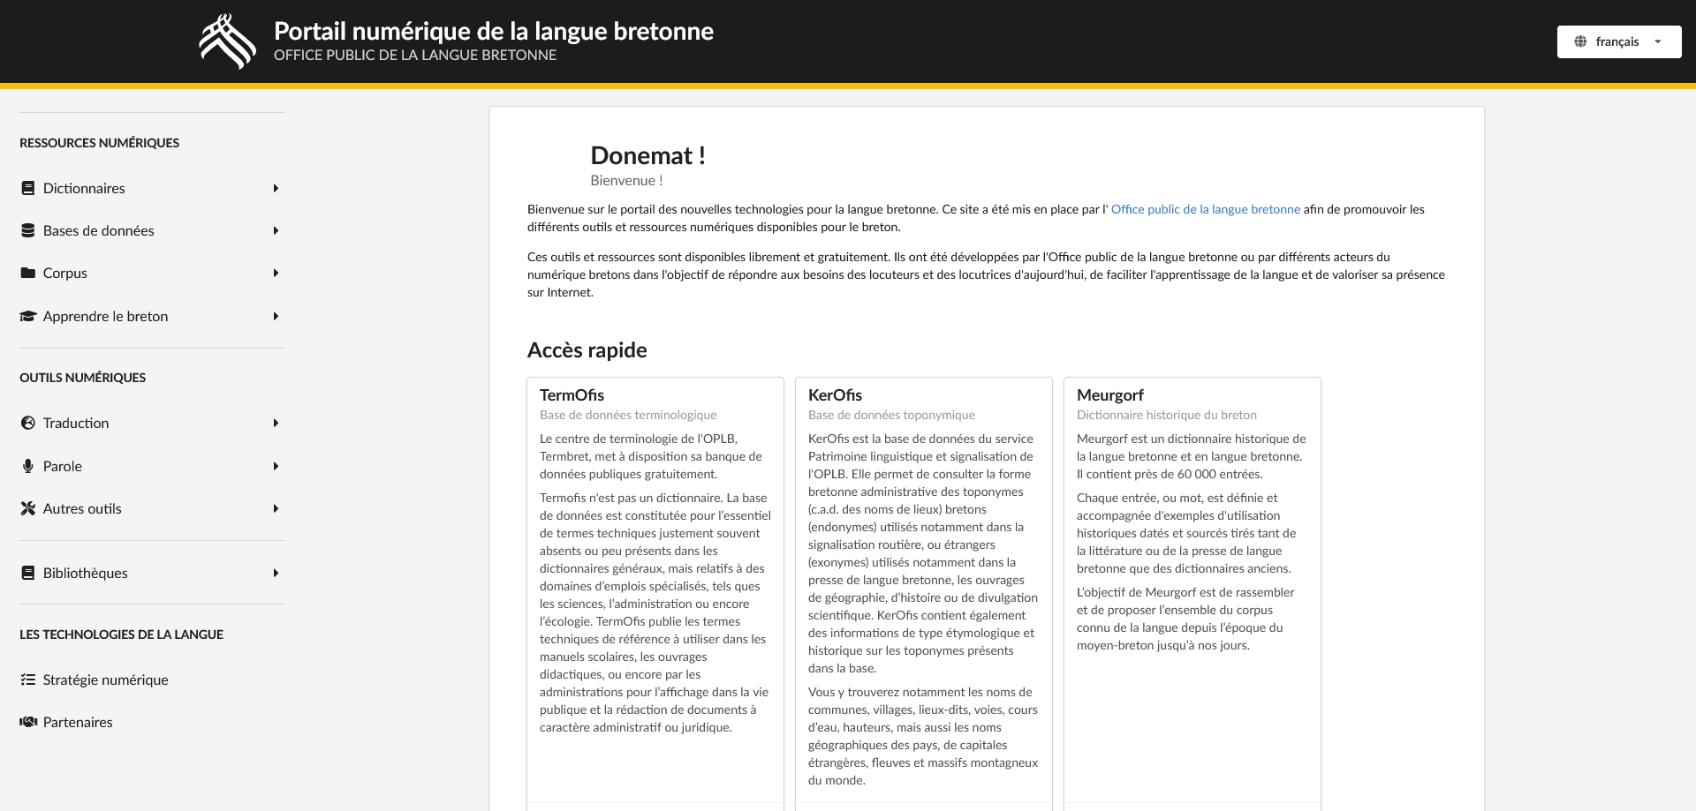Screen dimensions: 1696x811
Task: Click the graduation cap icon for Apprendre le breton
Action: tap(28, 316)
